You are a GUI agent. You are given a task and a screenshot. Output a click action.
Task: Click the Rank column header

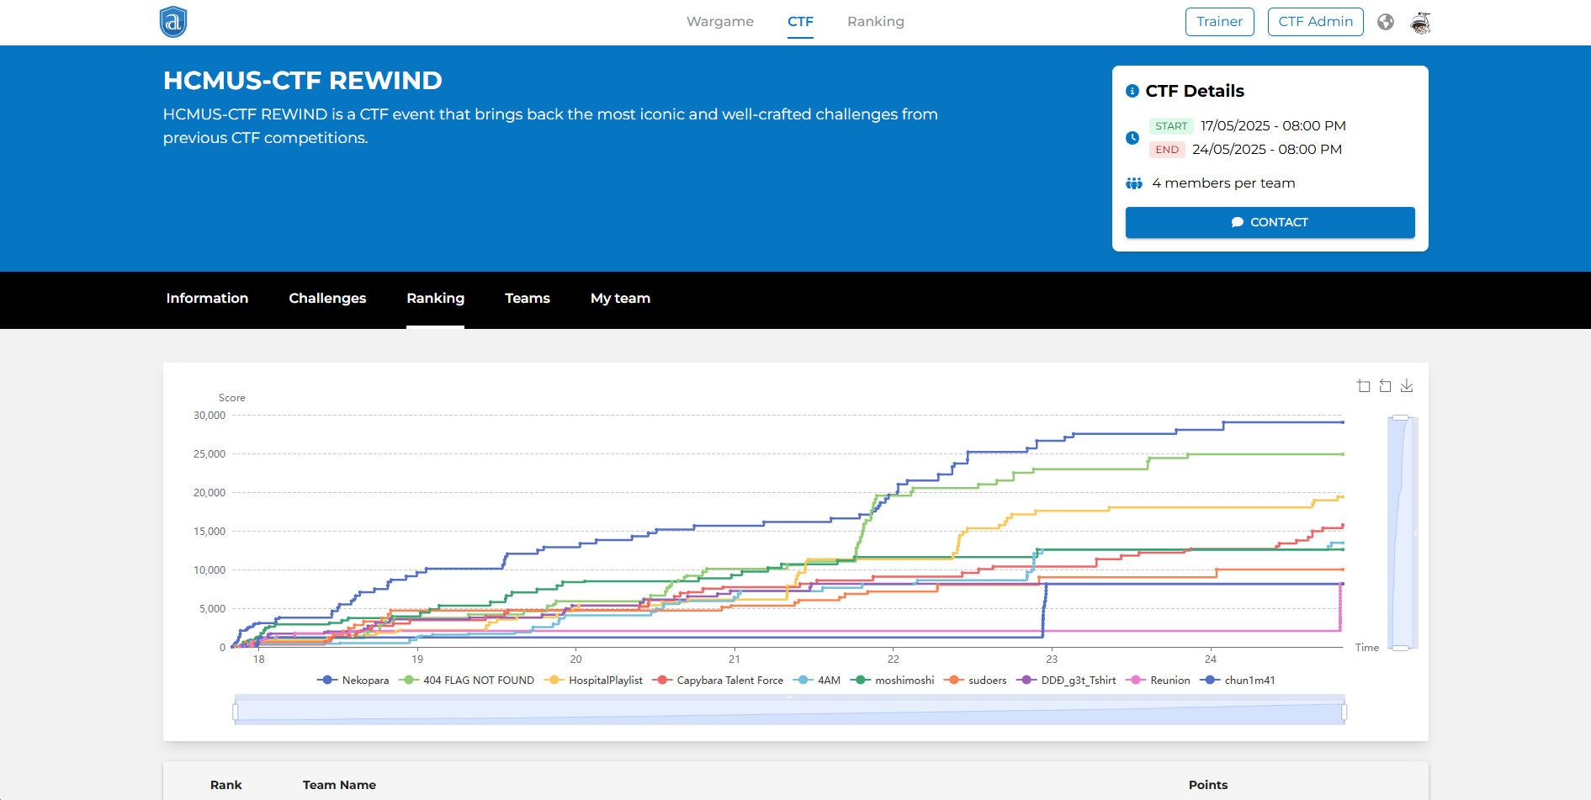[x=226, y=785]
